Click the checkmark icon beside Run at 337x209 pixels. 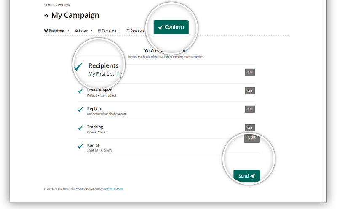[80, 146]
